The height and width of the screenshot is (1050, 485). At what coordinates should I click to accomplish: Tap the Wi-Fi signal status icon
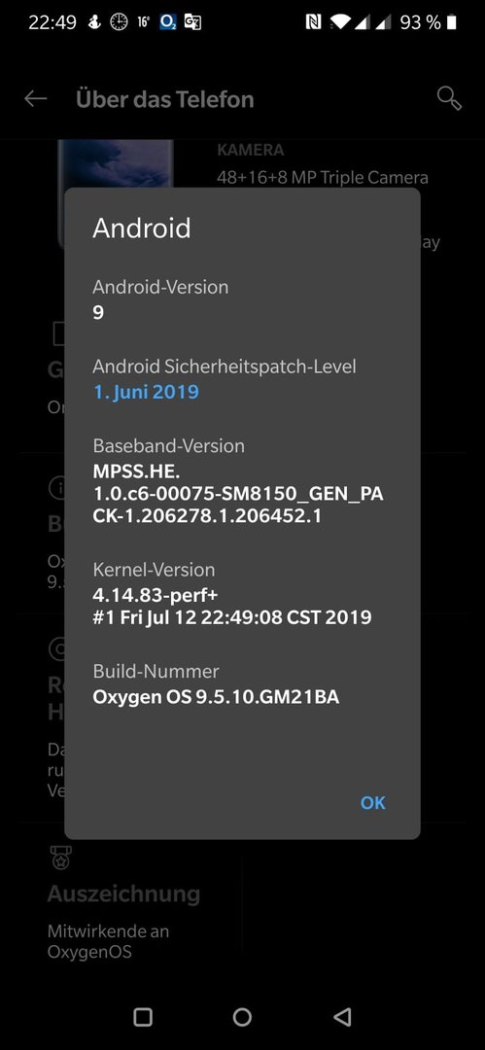point(341,22)
